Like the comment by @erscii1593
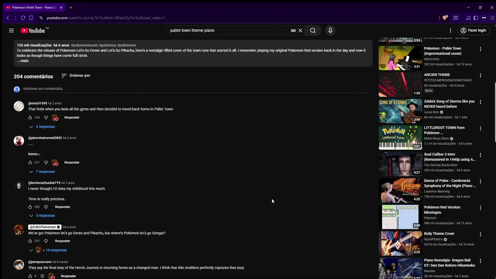The image size is (496, 279). pyautogui.click(x=30, y=117)
